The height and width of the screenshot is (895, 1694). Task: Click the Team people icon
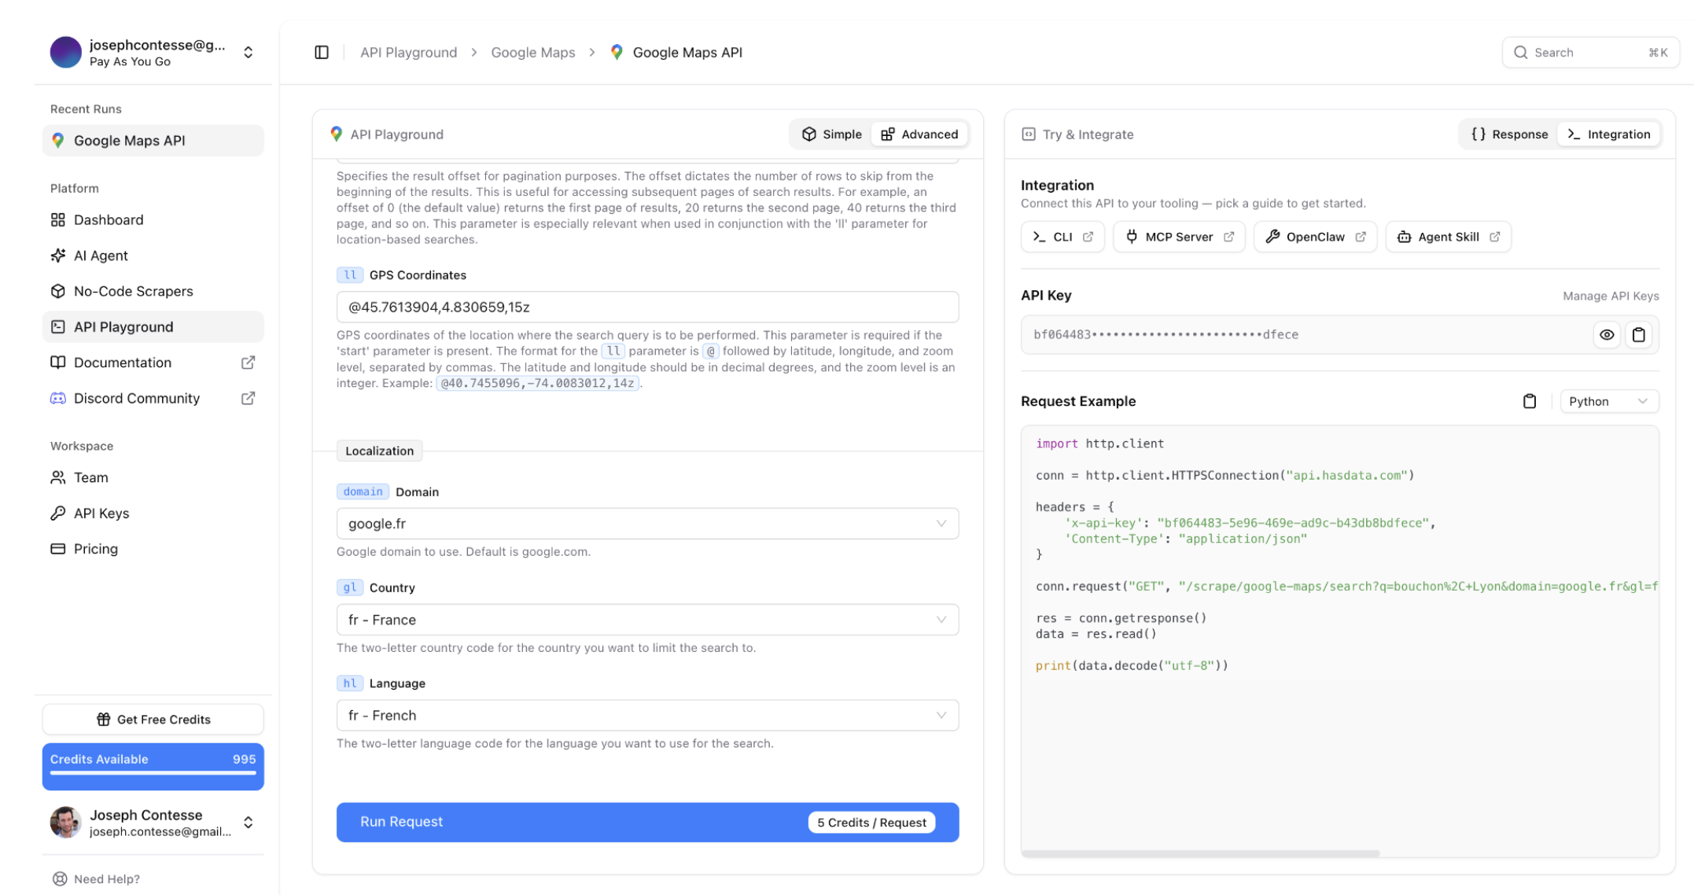[x=58, y=477]
